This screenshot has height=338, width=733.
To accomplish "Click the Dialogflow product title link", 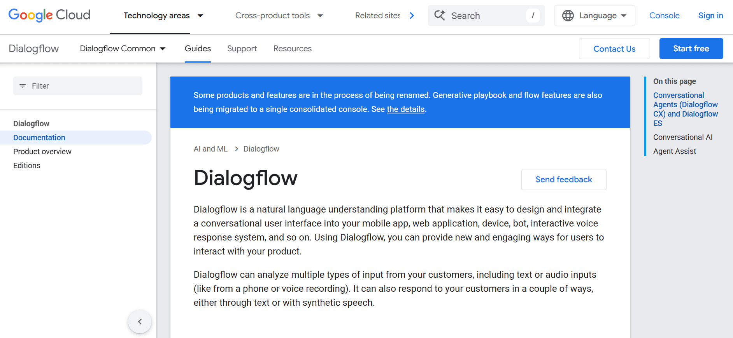I will click(x=34, y=49).
